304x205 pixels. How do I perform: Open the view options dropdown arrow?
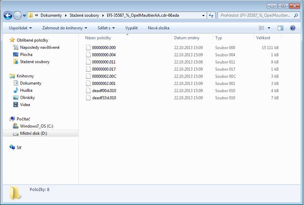269,28
